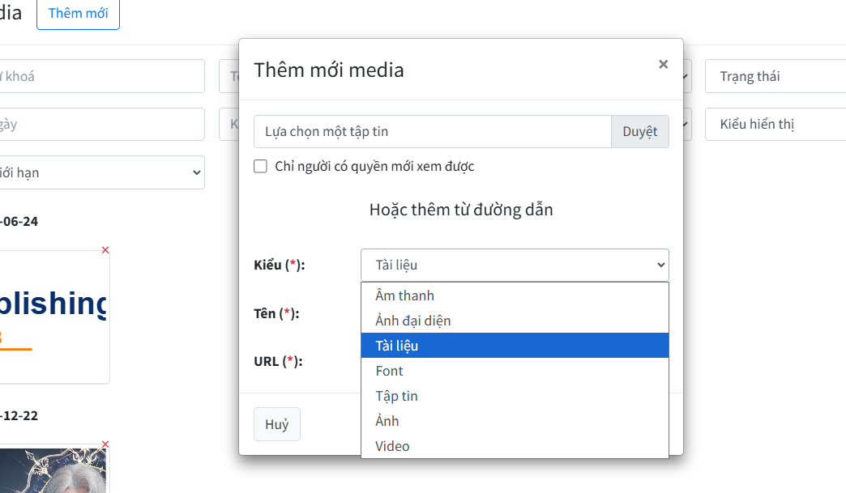Click the URL (*) label
Viewport: 846px width, 493px height.
point(279,362)
